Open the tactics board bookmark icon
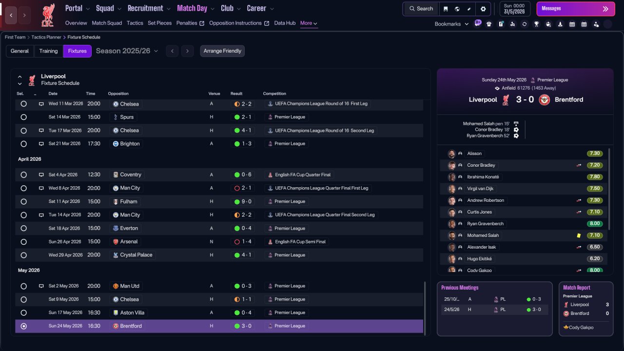Image resolution: width=624 pixels, height=351 pixels. point(501,24)
